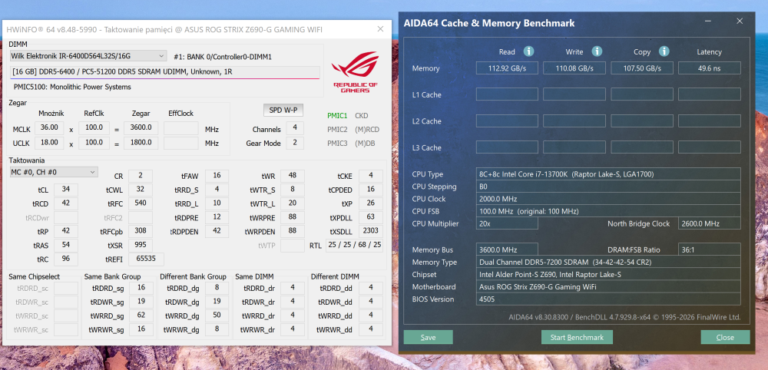Click the Write info icon

[x=596, y=51]
